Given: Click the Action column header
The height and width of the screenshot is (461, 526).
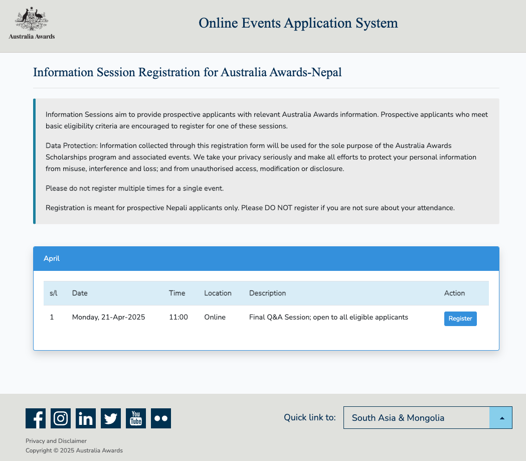Looking at the screenshot, I should click(x=455, y=293).
